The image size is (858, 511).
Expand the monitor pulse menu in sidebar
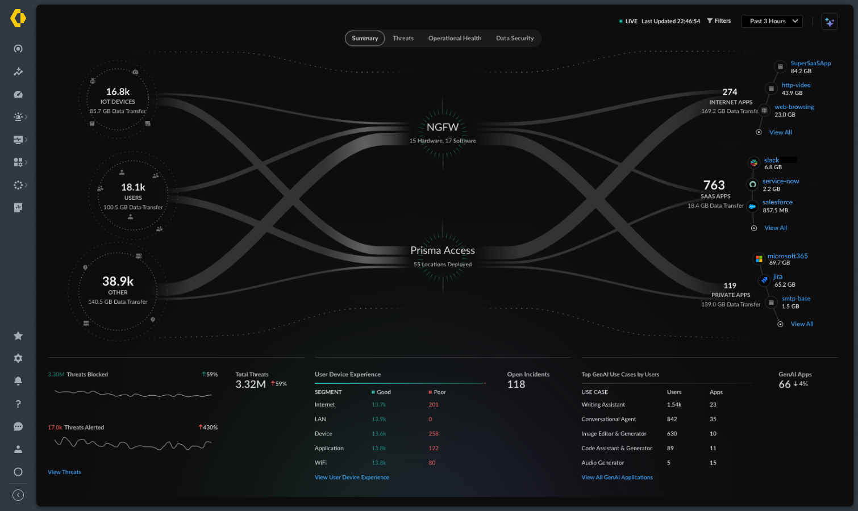pyautogui.click(x=19, y=140)
